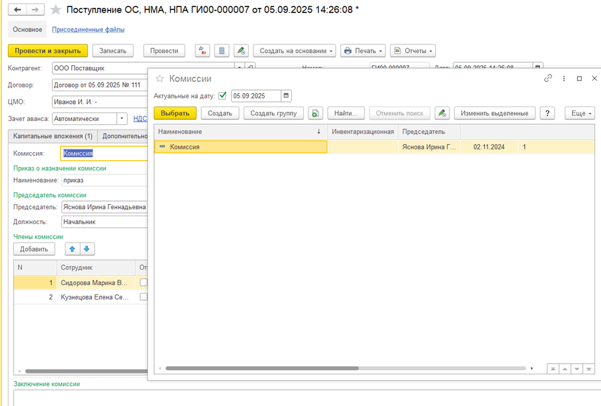This screenshot has width=601, height=406.
Task: Open the Еще menu in Комиссии
Action: [x=580, y=113]
